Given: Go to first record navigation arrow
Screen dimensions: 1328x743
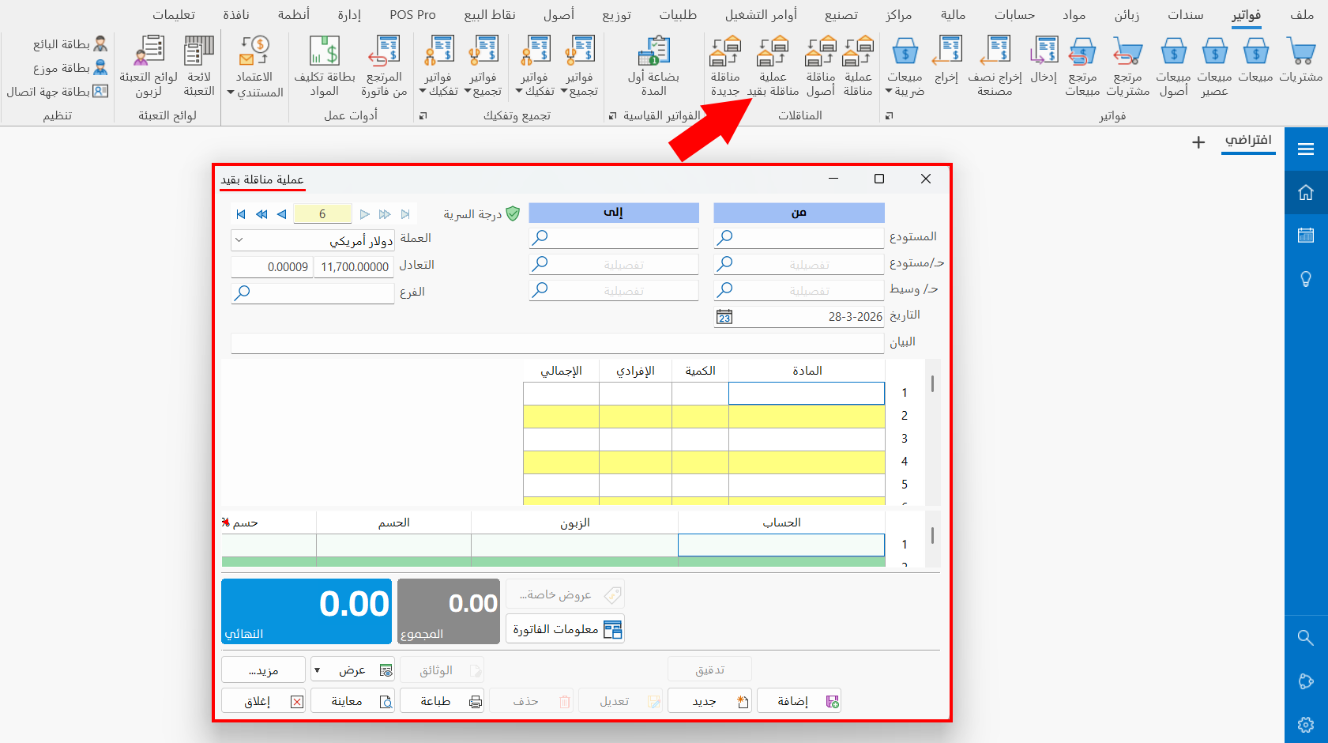Looking at the screenshot, I should 241,214.
